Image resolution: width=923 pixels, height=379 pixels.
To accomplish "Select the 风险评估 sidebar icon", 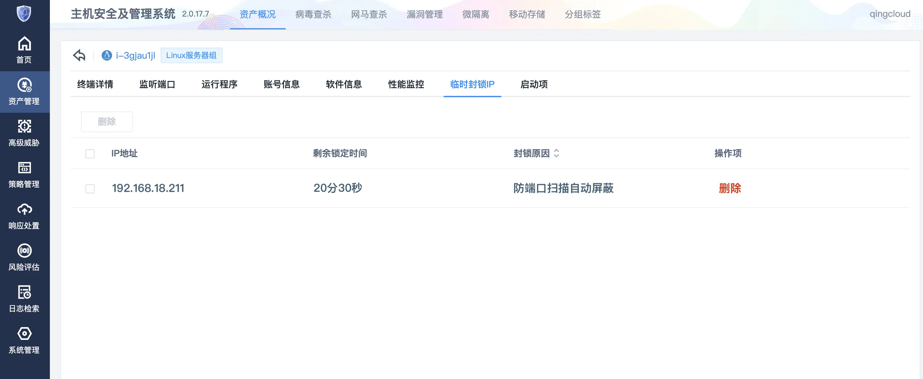I will [x=24, y=257].
